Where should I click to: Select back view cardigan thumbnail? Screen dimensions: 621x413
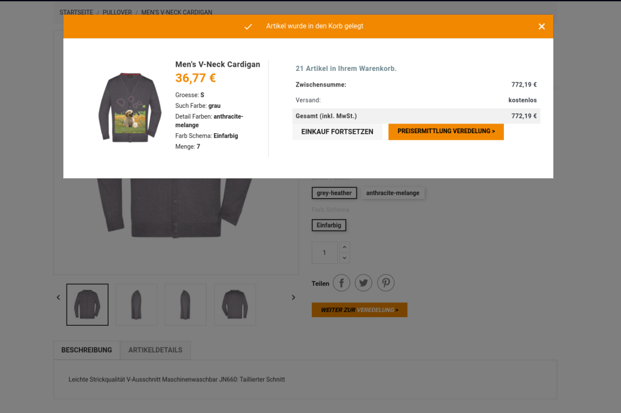tap(235, 305)
